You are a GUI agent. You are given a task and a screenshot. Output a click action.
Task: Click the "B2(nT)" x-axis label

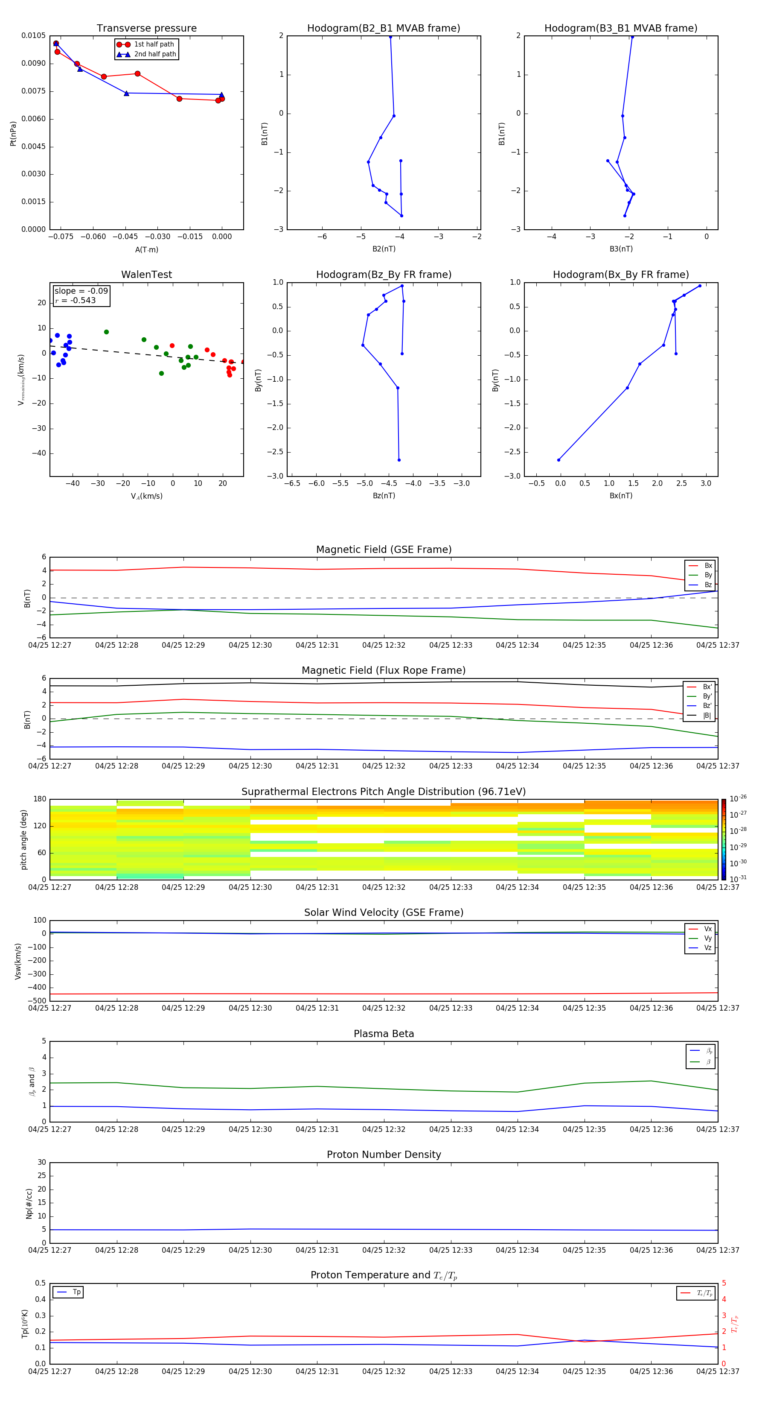384,249
